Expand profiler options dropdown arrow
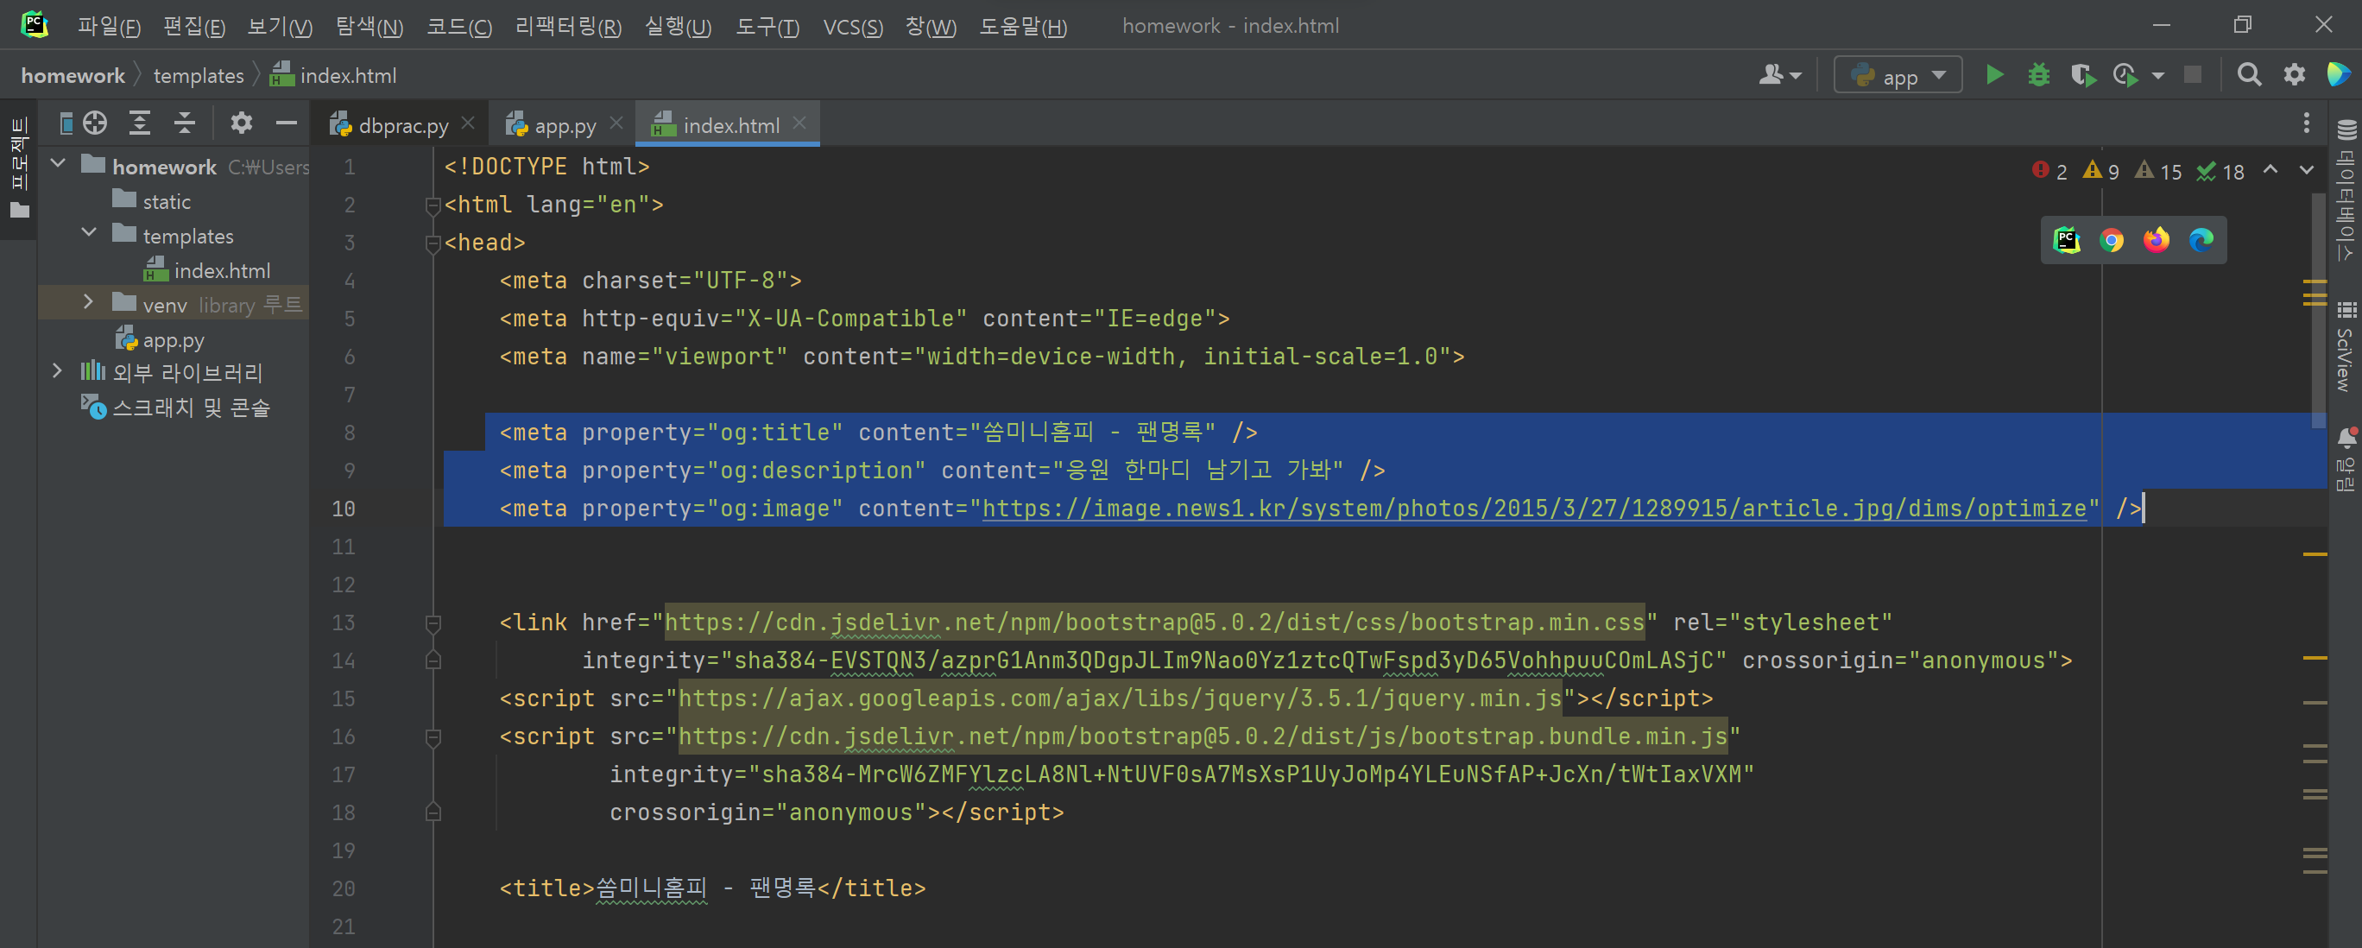 coord(2158,76)
